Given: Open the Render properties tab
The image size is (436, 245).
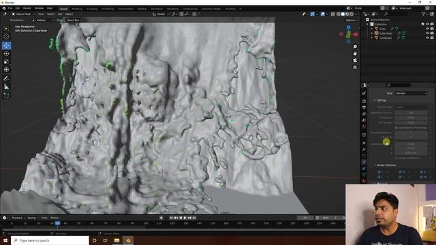Looking at the screenshot, I should pyautogui.click(x=364, y=101).
